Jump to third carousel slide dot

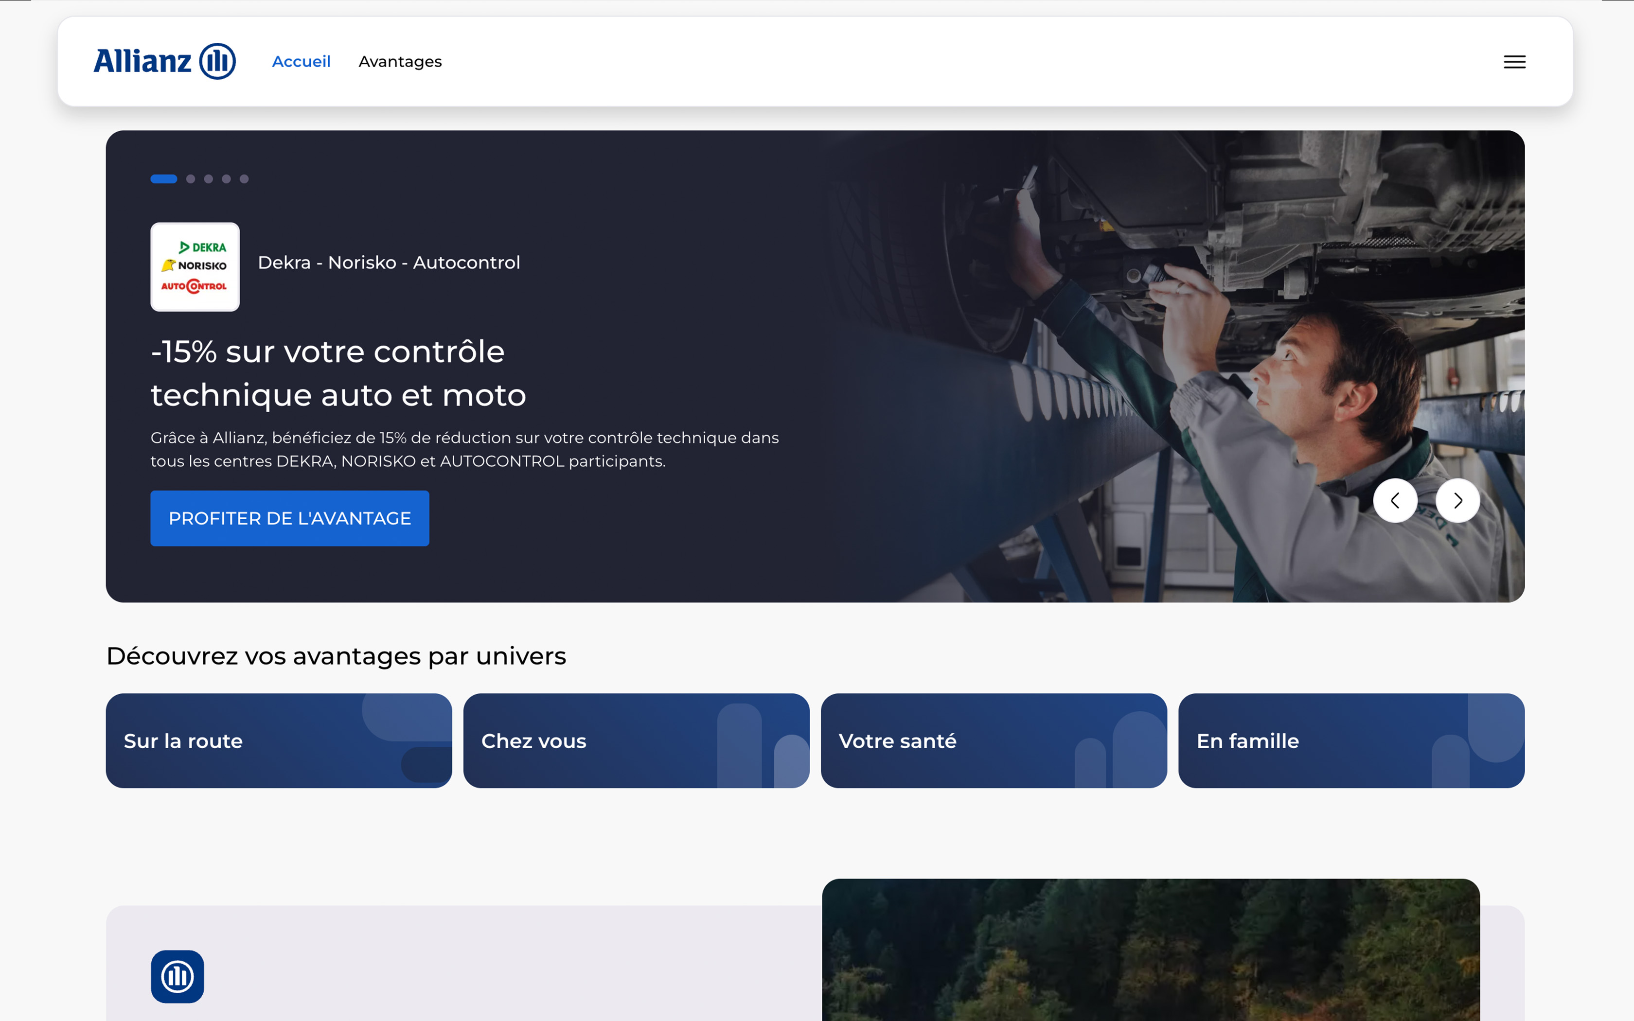pyautogui.click(x=209, y=179)
